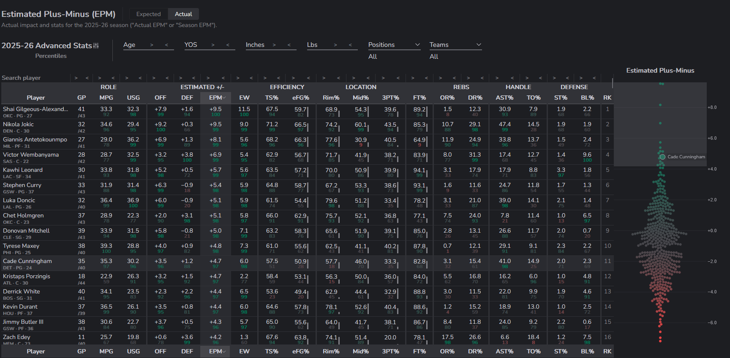
Task: Select the Positions filter value All
Action: tap(373, 57)
